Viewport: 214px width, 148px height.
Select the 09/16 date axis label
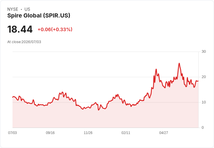[50, 133]
